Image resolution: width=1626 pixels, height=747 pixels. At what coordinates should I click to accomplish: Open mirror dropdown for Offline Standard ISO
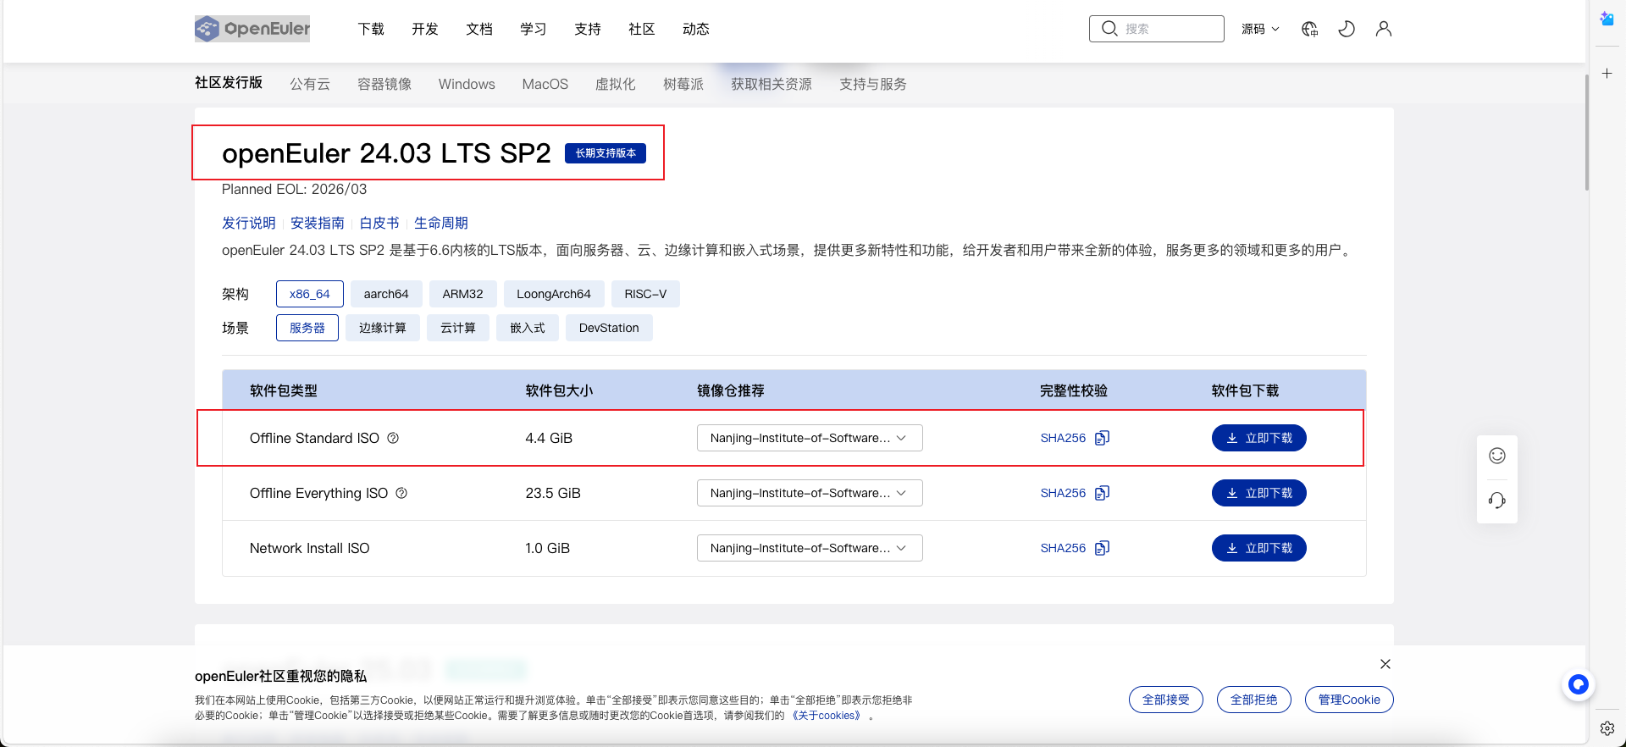point(810,438)
